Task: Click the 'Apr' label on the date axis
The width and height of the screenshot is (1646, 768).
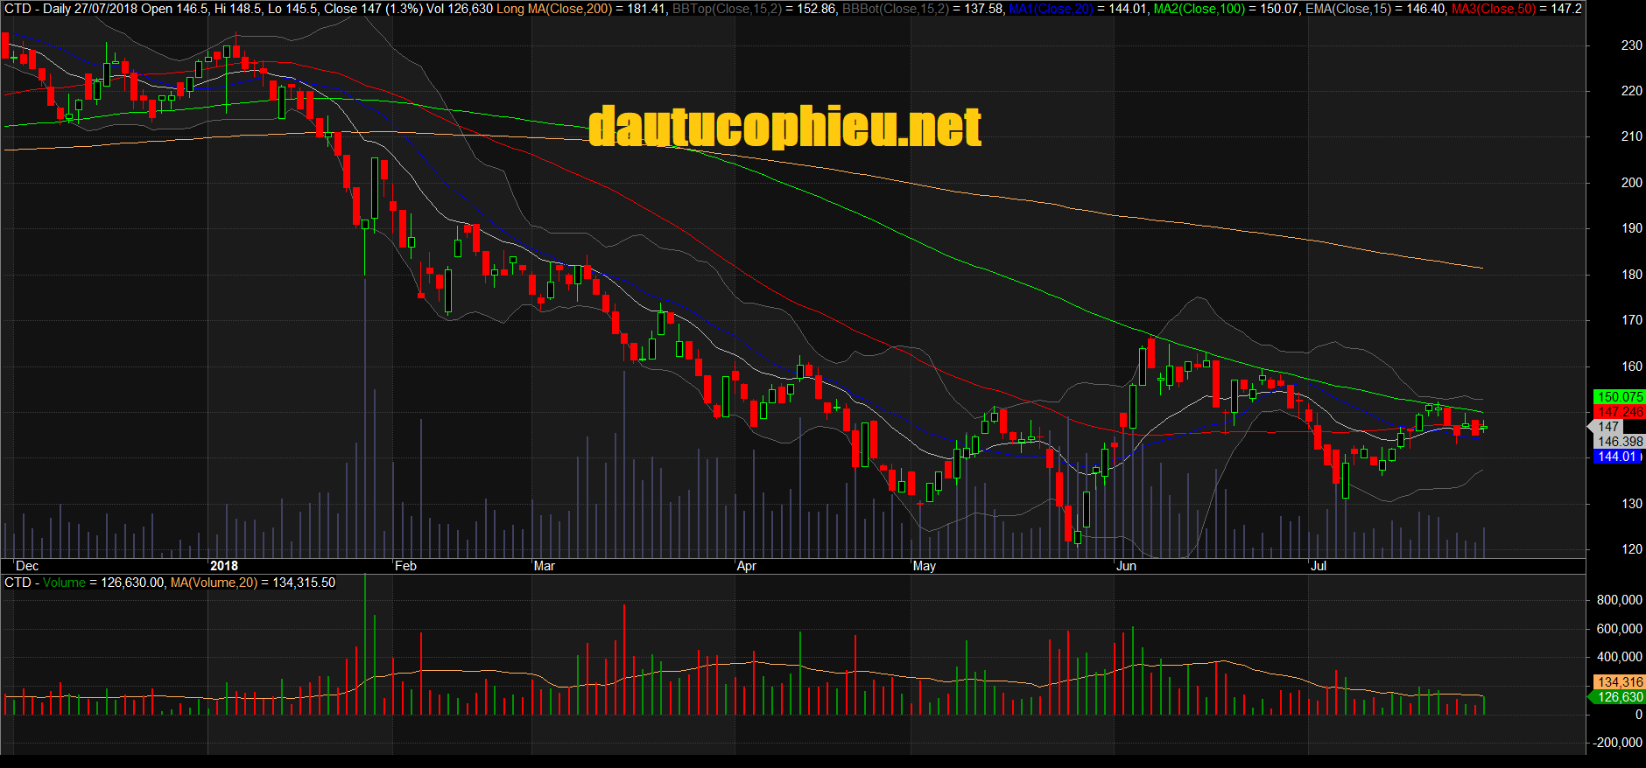Action: pos(746,566)
